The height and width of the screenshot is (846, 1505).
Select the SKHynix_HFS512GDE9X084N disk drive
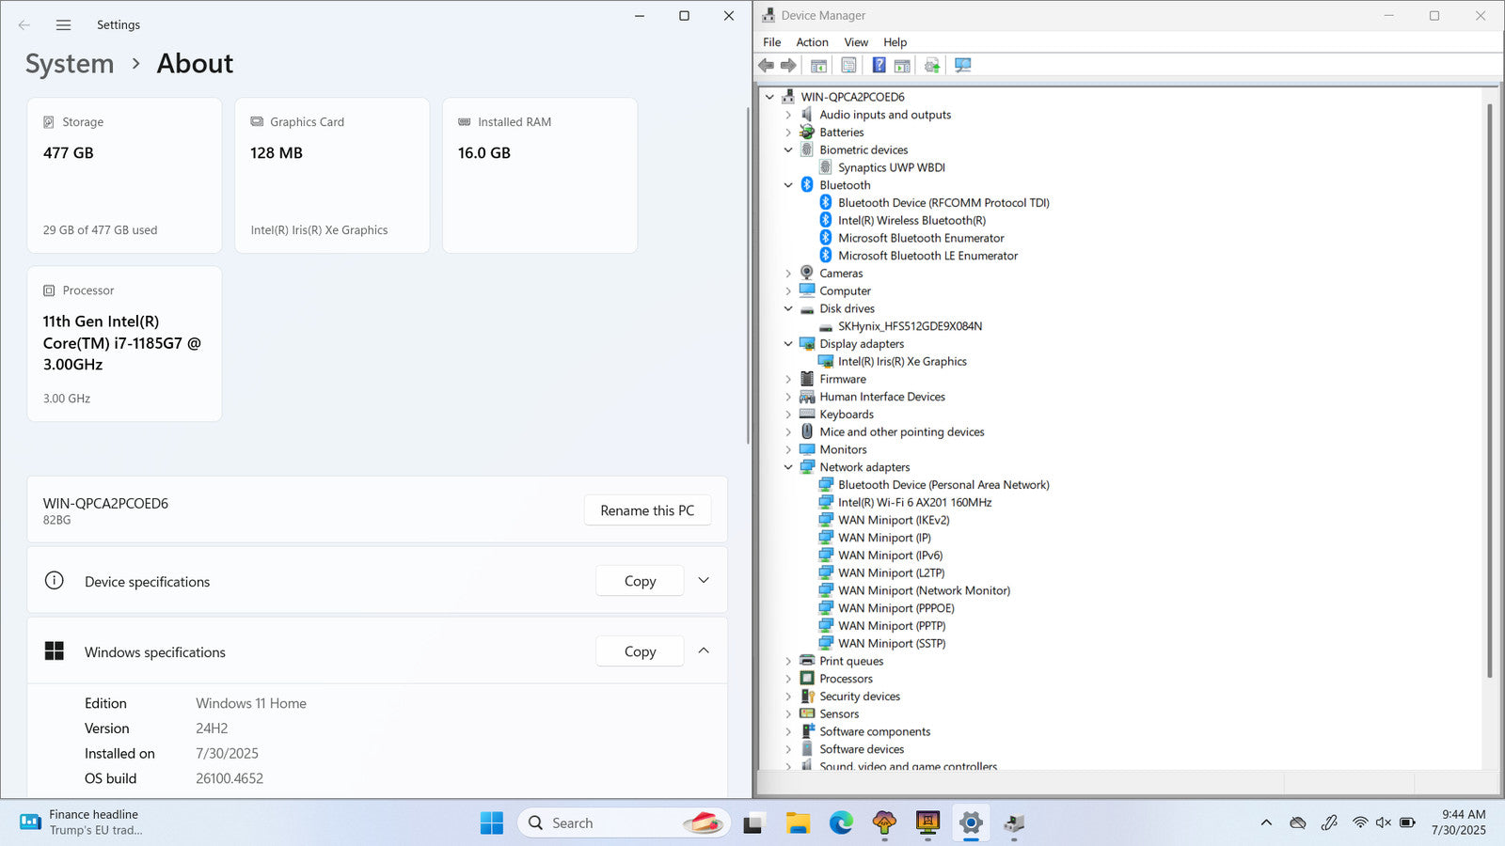click(x=910, y=326)
